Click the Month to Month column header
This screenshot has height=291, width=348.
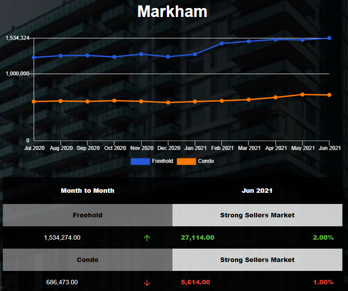tap(87, 191)
